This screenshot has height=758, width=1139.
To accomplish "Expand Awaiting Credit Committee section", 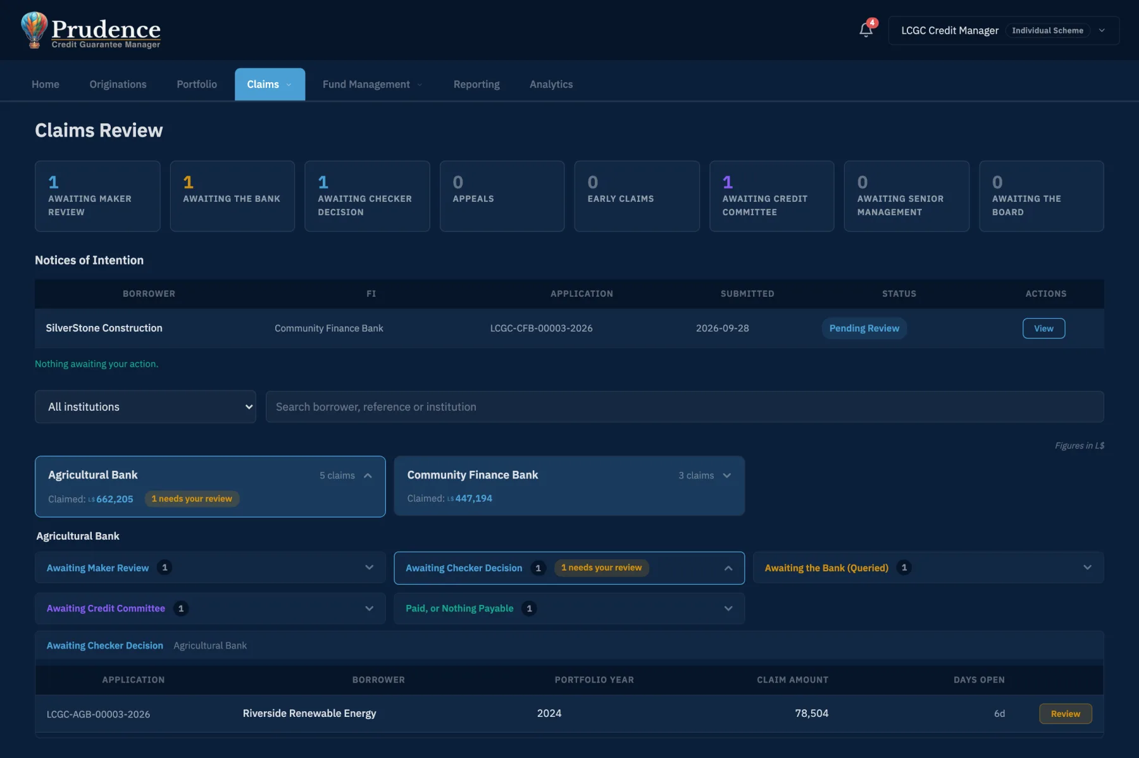I will click(x=210, y=609).
